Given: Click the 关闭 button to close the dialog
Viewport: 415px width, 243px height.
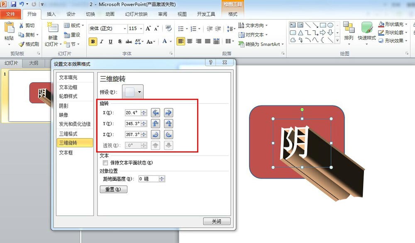Looking at the screenshot, I should (x=217, y=221).
